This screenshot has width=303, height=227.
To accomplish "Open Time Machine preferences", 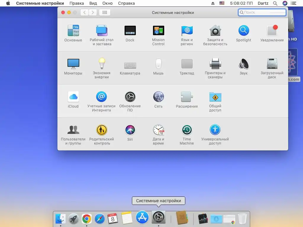I will 187,135.
